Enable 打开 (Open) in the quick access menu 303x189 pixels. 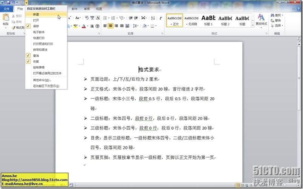click(x=46, y=20)
